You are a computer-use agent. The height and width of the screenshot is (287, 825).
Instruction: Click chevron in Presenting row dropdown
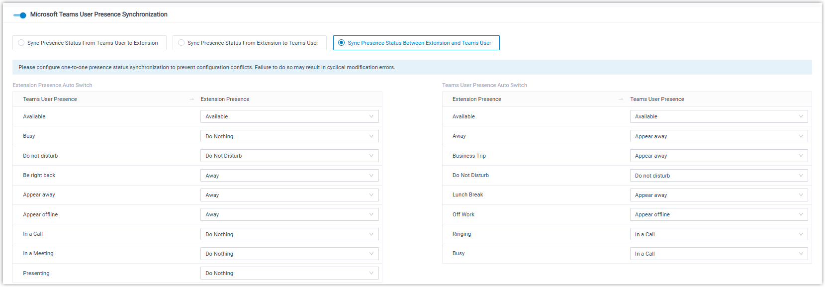coord(371,273)
